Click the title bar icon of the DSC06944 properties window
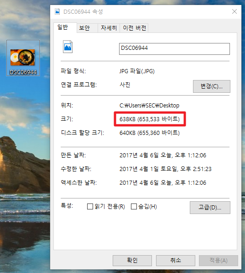This screenshot has height=273, width=245. click(x=57, y=11)
